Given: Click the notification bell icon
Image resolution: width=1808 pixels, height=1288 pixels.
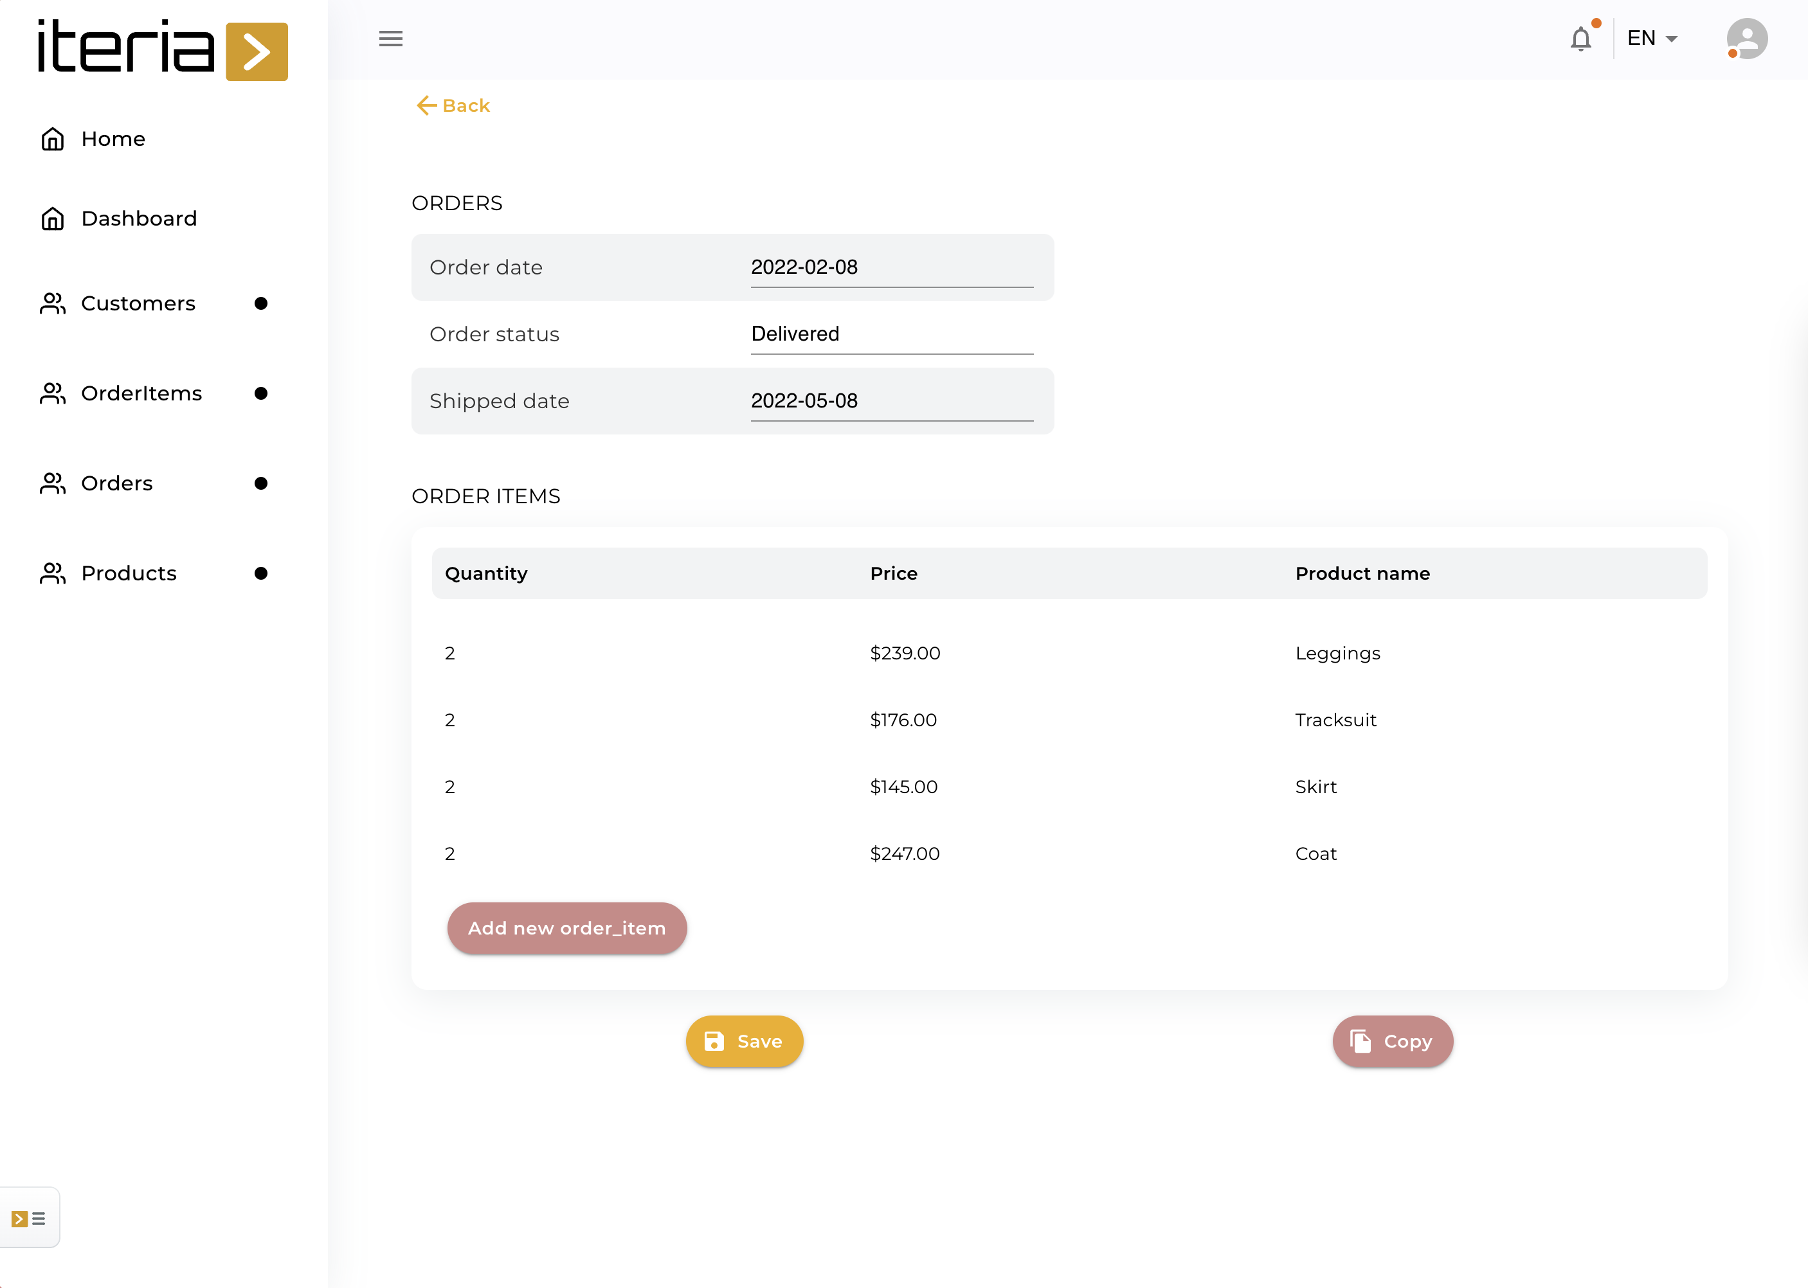Looking at the screenshot, I should (1580, 38).
